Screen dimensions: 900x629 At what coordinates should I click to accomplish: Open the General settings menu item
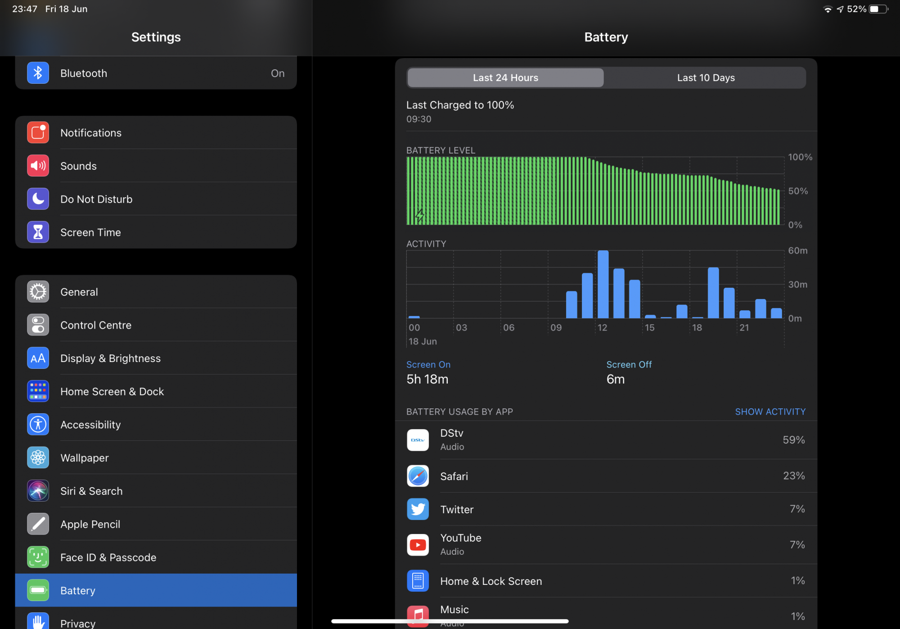[156, 292]
